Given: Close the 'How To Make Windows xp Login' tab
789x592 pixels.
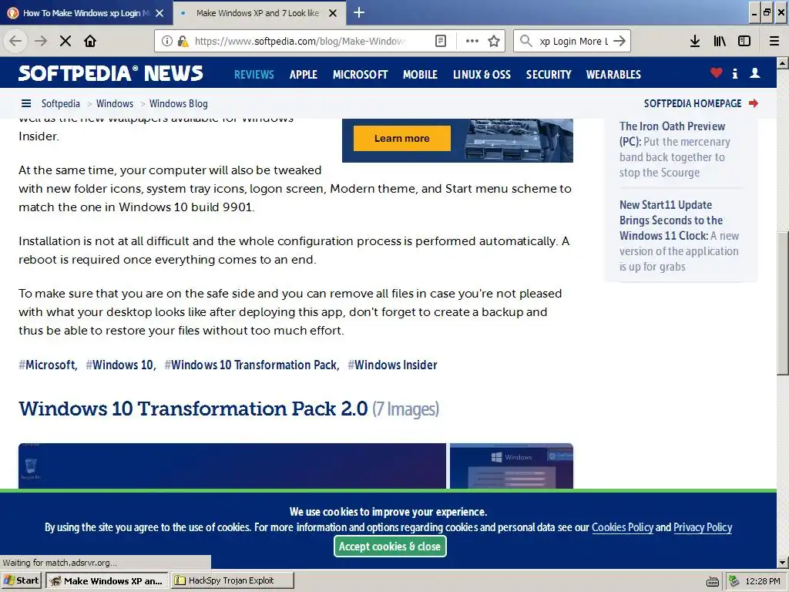Looking at the screenshot, I should (x=159, y=13).
